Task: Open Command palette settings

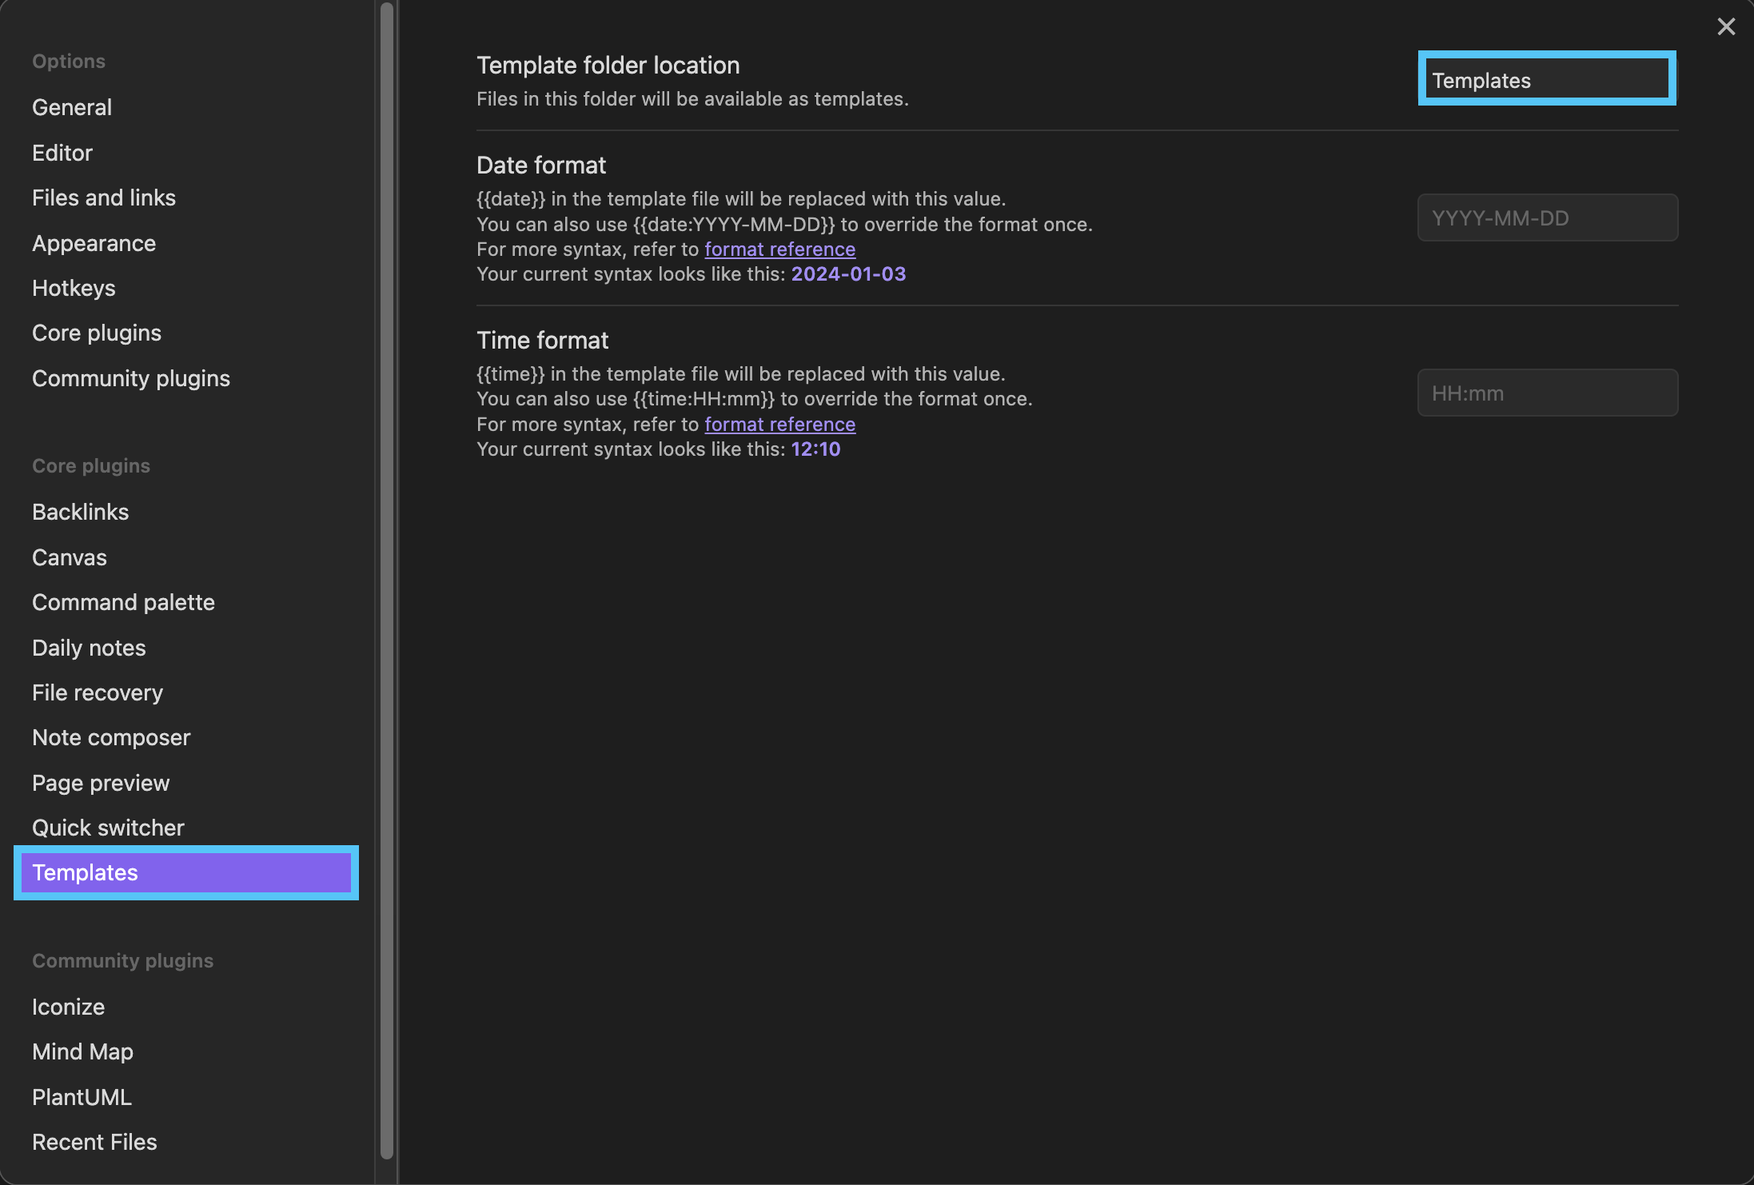Action: click(123, 602)
